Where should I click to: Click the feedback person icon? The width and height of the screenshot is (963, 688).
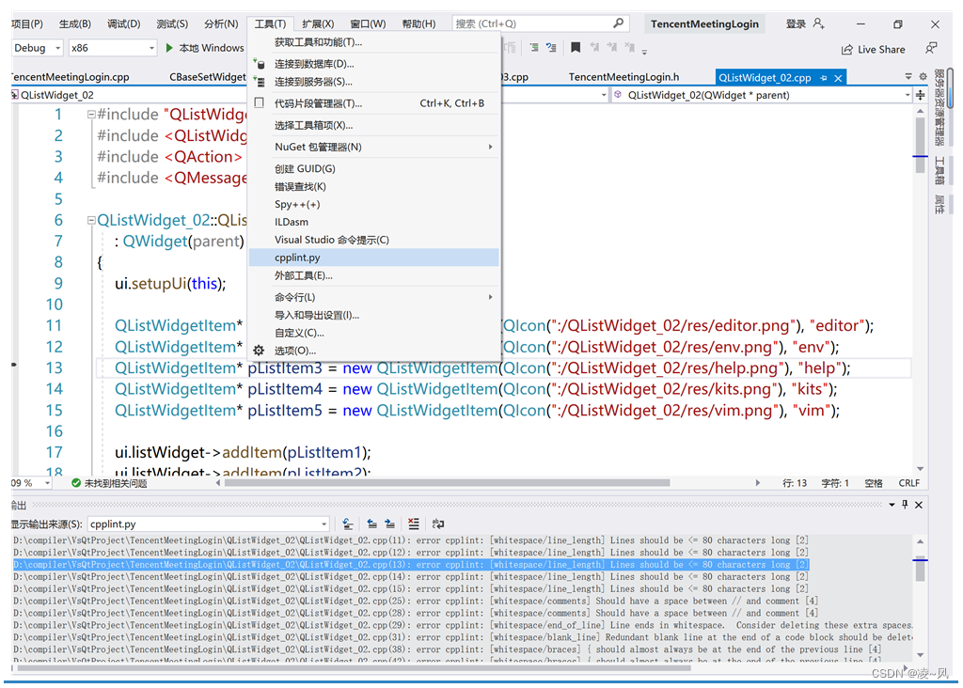coord(931,49)
